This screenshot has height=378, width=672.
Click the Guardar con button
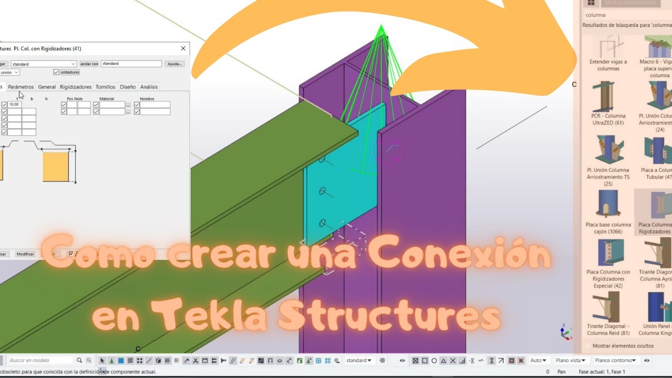[89, 64]
